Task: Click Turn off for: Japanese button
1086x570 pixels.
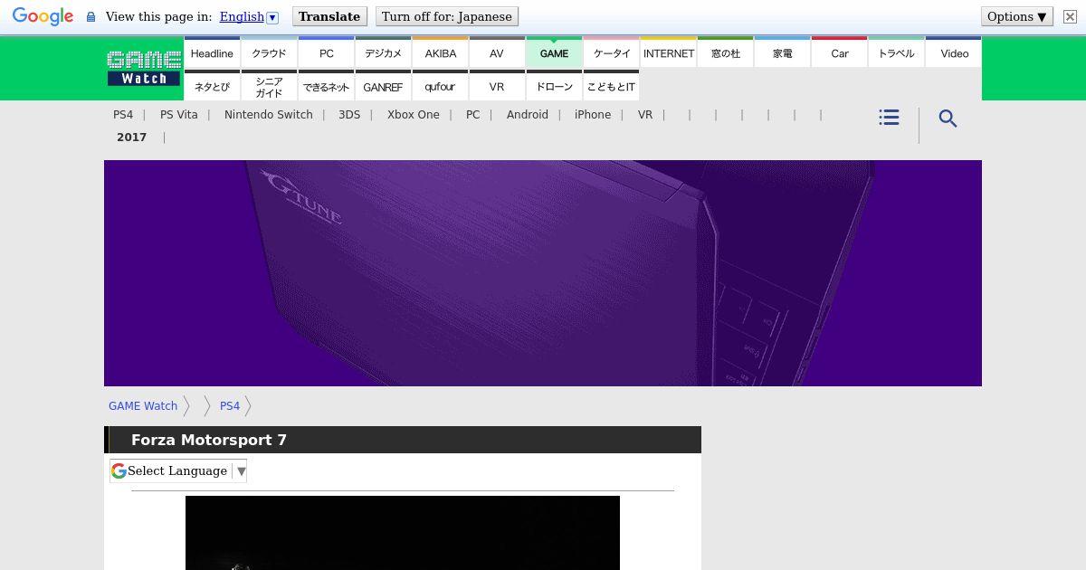Action: pos(447,16)
